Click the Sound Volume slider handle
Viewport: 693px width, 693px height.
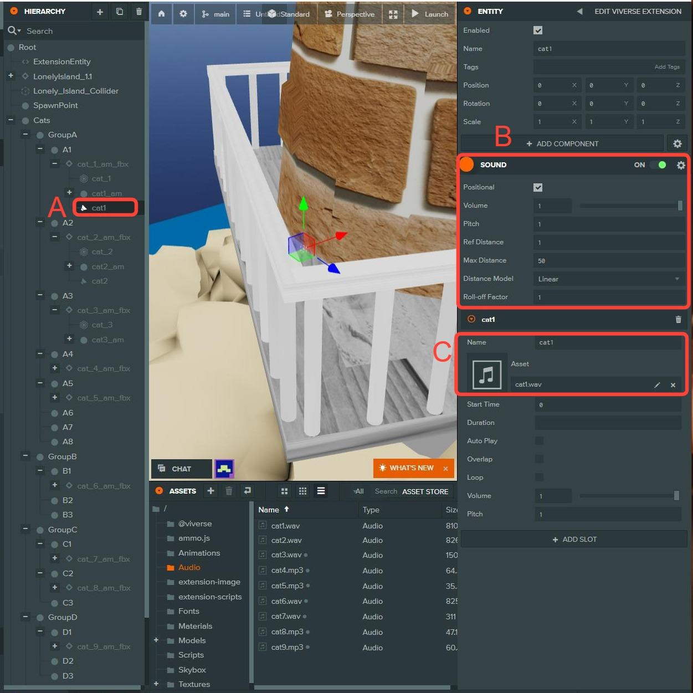pyautogui.click(x=680, y=206)
